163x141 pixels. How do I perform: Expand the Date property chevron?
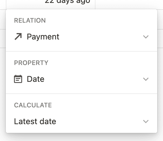click(x=146, y=79)
